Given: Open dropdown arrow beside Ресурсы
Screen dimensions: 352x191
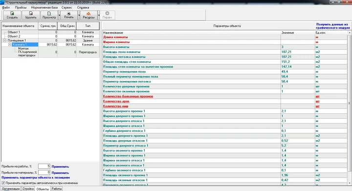Looking at the screenshot, I should pyautogui.click(x=99, y=15).
